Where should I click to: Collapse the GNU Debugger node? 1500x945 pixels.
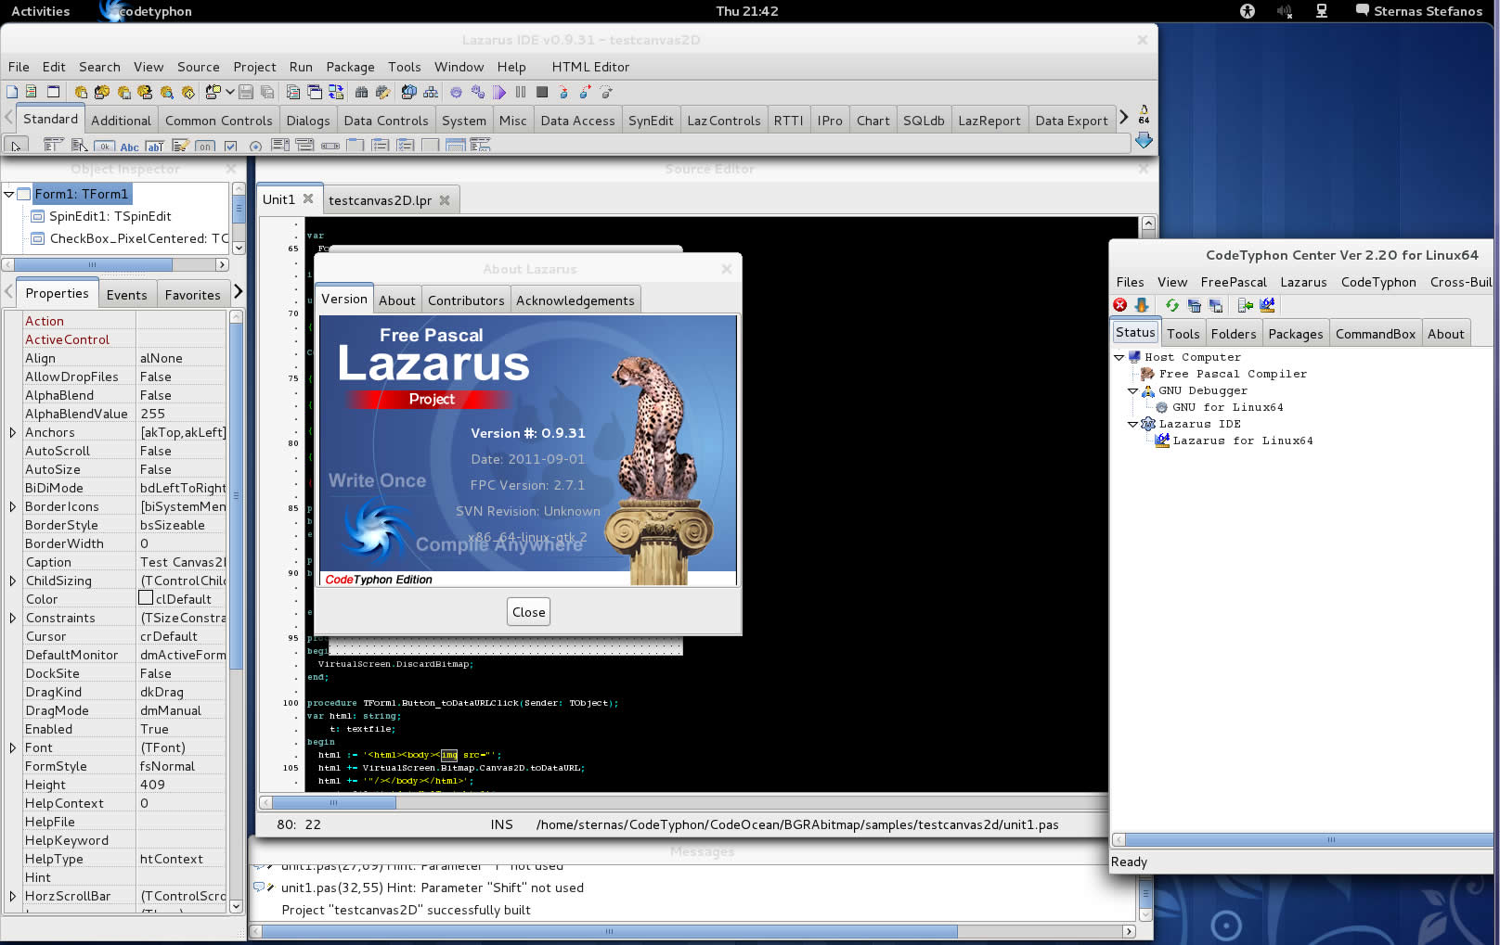click(1133, 390)
